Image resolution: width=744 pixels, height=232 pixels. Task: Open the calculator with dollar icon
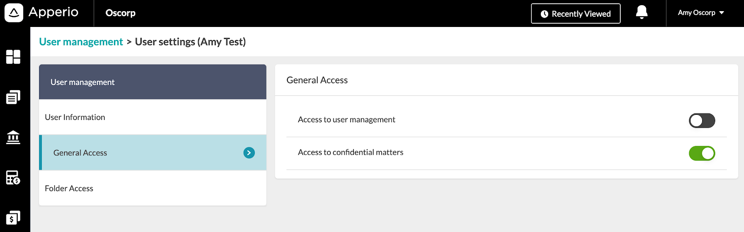point(13,178)
